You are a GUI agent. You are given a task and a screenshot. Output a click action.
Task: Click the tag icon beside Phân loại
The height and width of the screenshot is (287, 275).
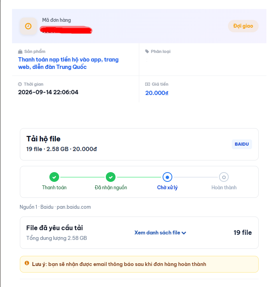[x=147, y=51]
